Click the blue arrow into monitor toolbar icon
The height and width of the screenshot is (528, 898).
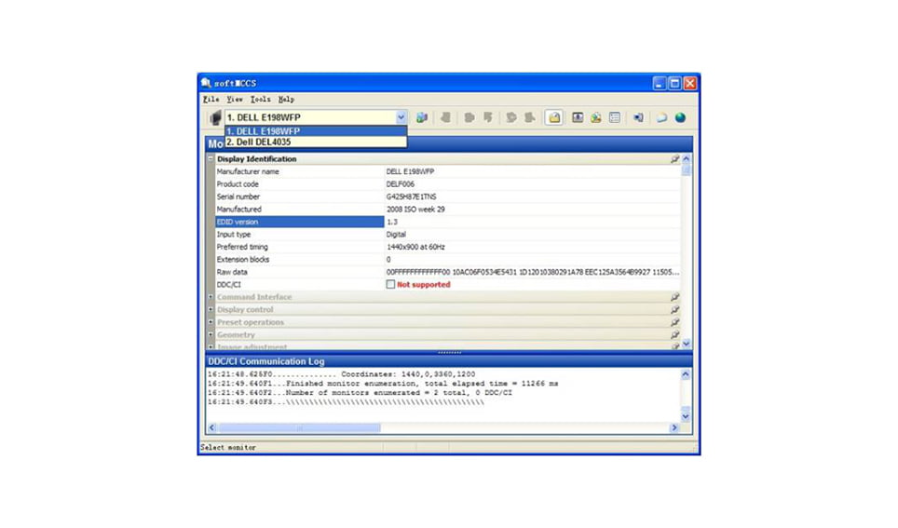pos(638,117)
